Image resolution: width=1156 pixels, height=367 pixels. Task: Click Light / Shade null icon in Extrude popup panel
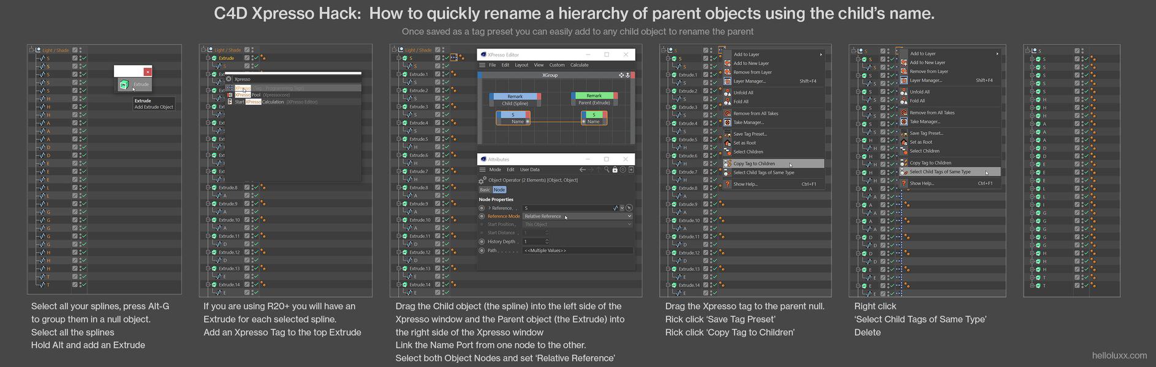38,50
